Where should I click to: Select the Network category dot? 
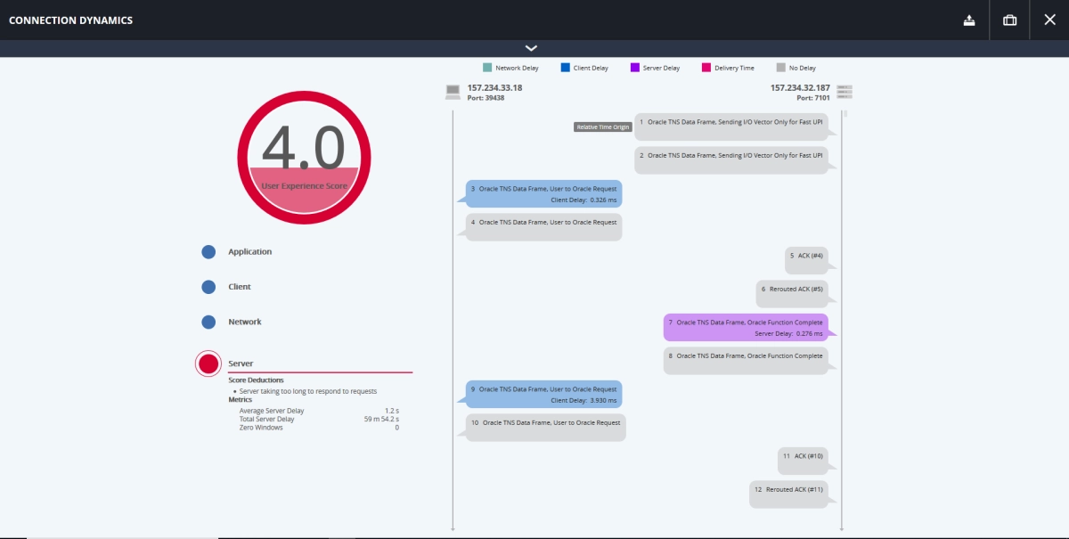click(208, 322)
